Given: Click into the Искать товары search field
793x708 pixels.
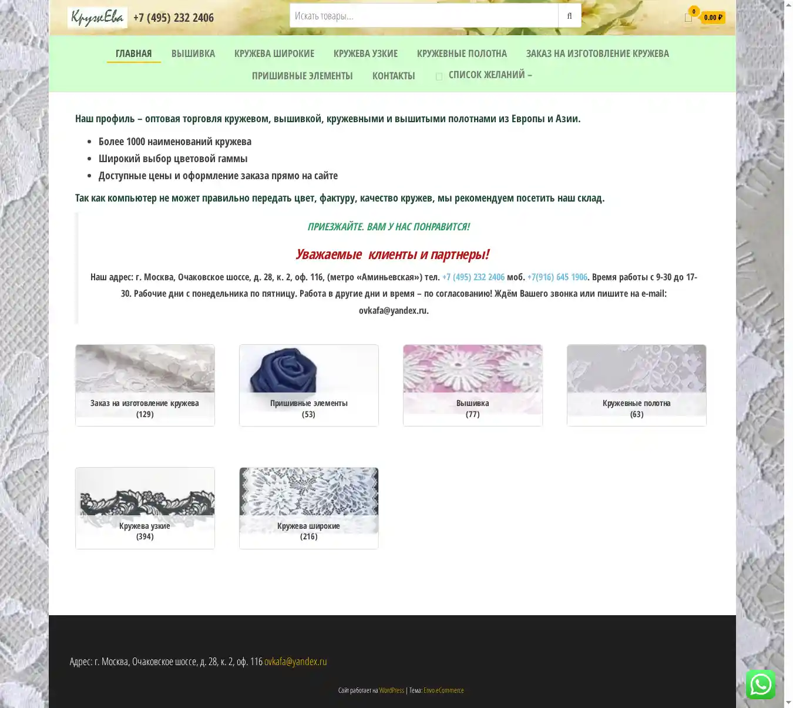Looking at the screenshot, I should [x=424, y=16].
